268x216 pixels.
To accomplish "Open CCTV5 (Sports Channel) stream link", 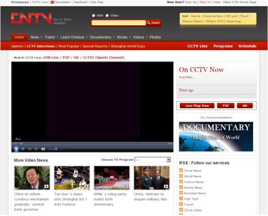I will 104,57.
